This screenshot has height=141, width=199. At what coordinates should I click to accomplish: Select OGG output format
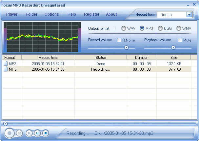point(160,28)
